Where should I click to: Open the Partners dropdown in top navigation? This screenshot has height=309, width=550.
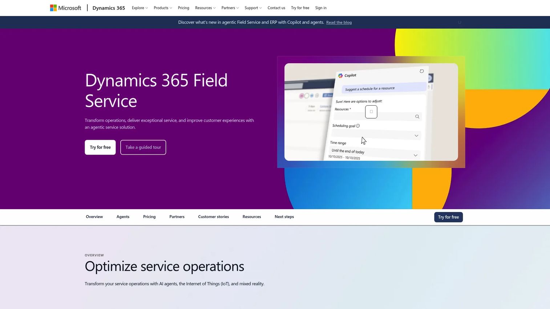(230, 8)
